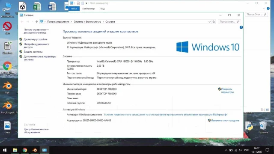Open Security and Maintenance center link

[36, 130]
